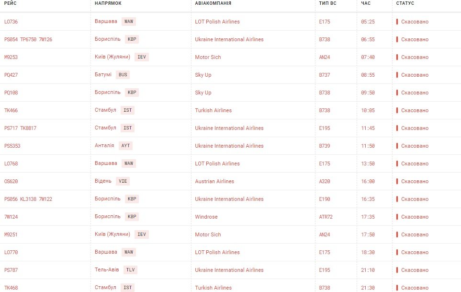461x292 pixels.
Task: Click the РЕЙС column header
Action: [10, 3]
